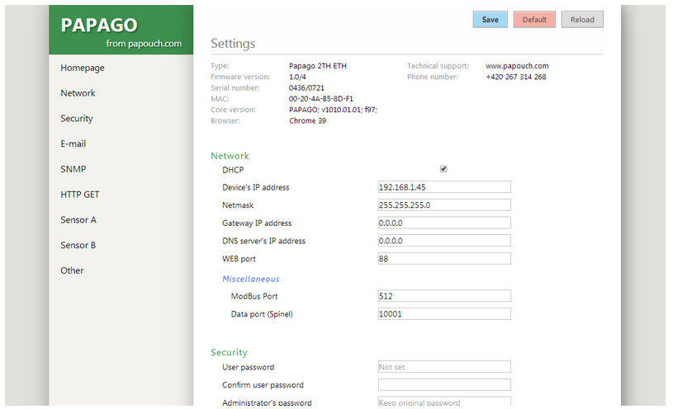Screen dimensions: 673x409
Task: Open Sensor A settings
Action: (x=78, y=220)
